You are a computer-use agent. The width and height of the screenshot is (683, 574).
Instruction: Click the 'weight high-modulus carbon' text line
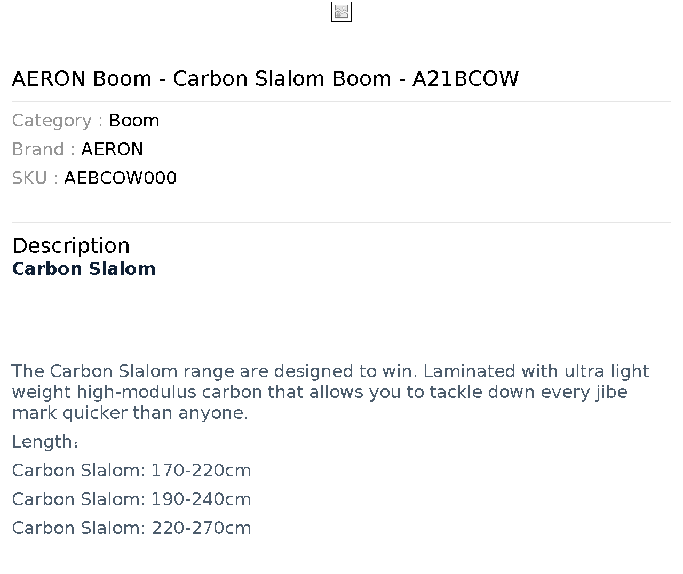320,392
